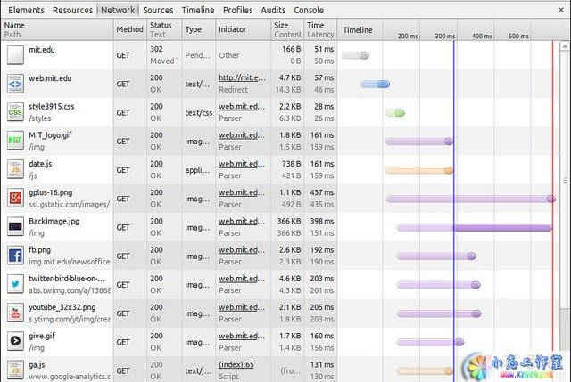The width and height of the screenshot is (571, 382).
Task: Click the date.js orange timeline bar
Action: pos(419,170)
